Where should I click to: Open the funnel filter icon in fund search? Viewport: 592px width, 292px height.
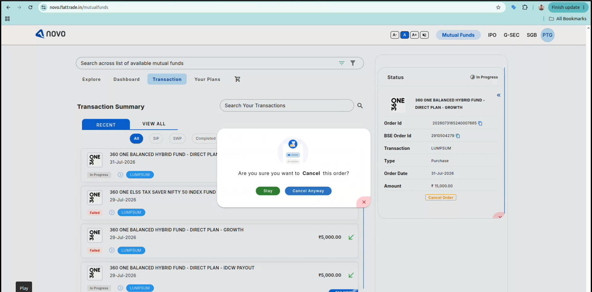point(353,63)
